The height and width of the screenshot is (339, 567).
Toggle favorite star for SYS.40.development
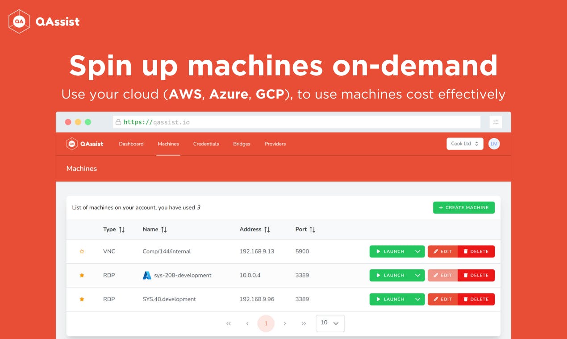point(82,299)
